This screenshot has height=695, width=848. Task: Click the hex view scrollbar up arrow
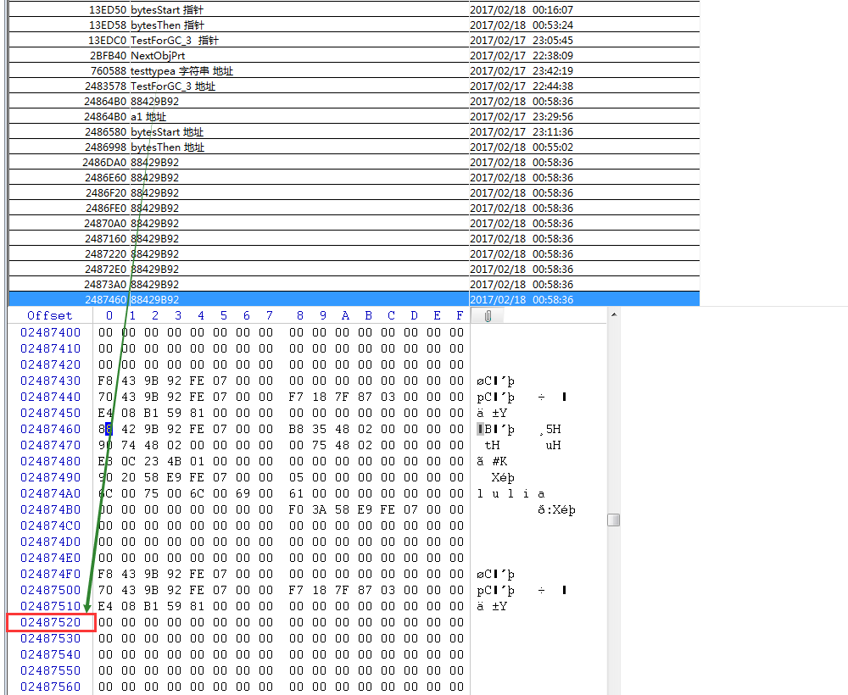coord(613,314)
